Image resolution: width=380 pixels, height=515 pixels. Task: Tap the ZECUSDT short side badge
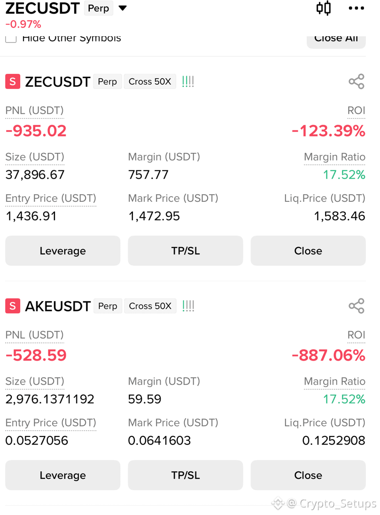[13, 81]
